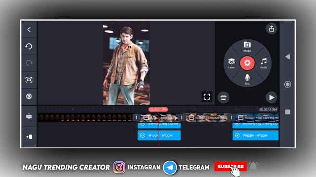Jump to the timeline end icon

click(29, 137)
